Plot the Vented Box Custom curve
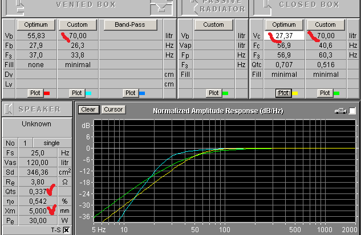Viewport: 361px width, 235px height. tap(76, 93)
